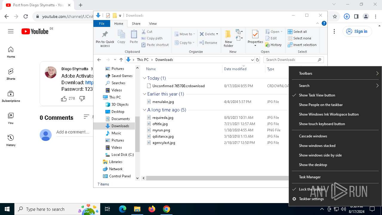The width and height of the screenshot is (382, 215).
Task: Click Pin to Quick access icon
Action: 105,34
